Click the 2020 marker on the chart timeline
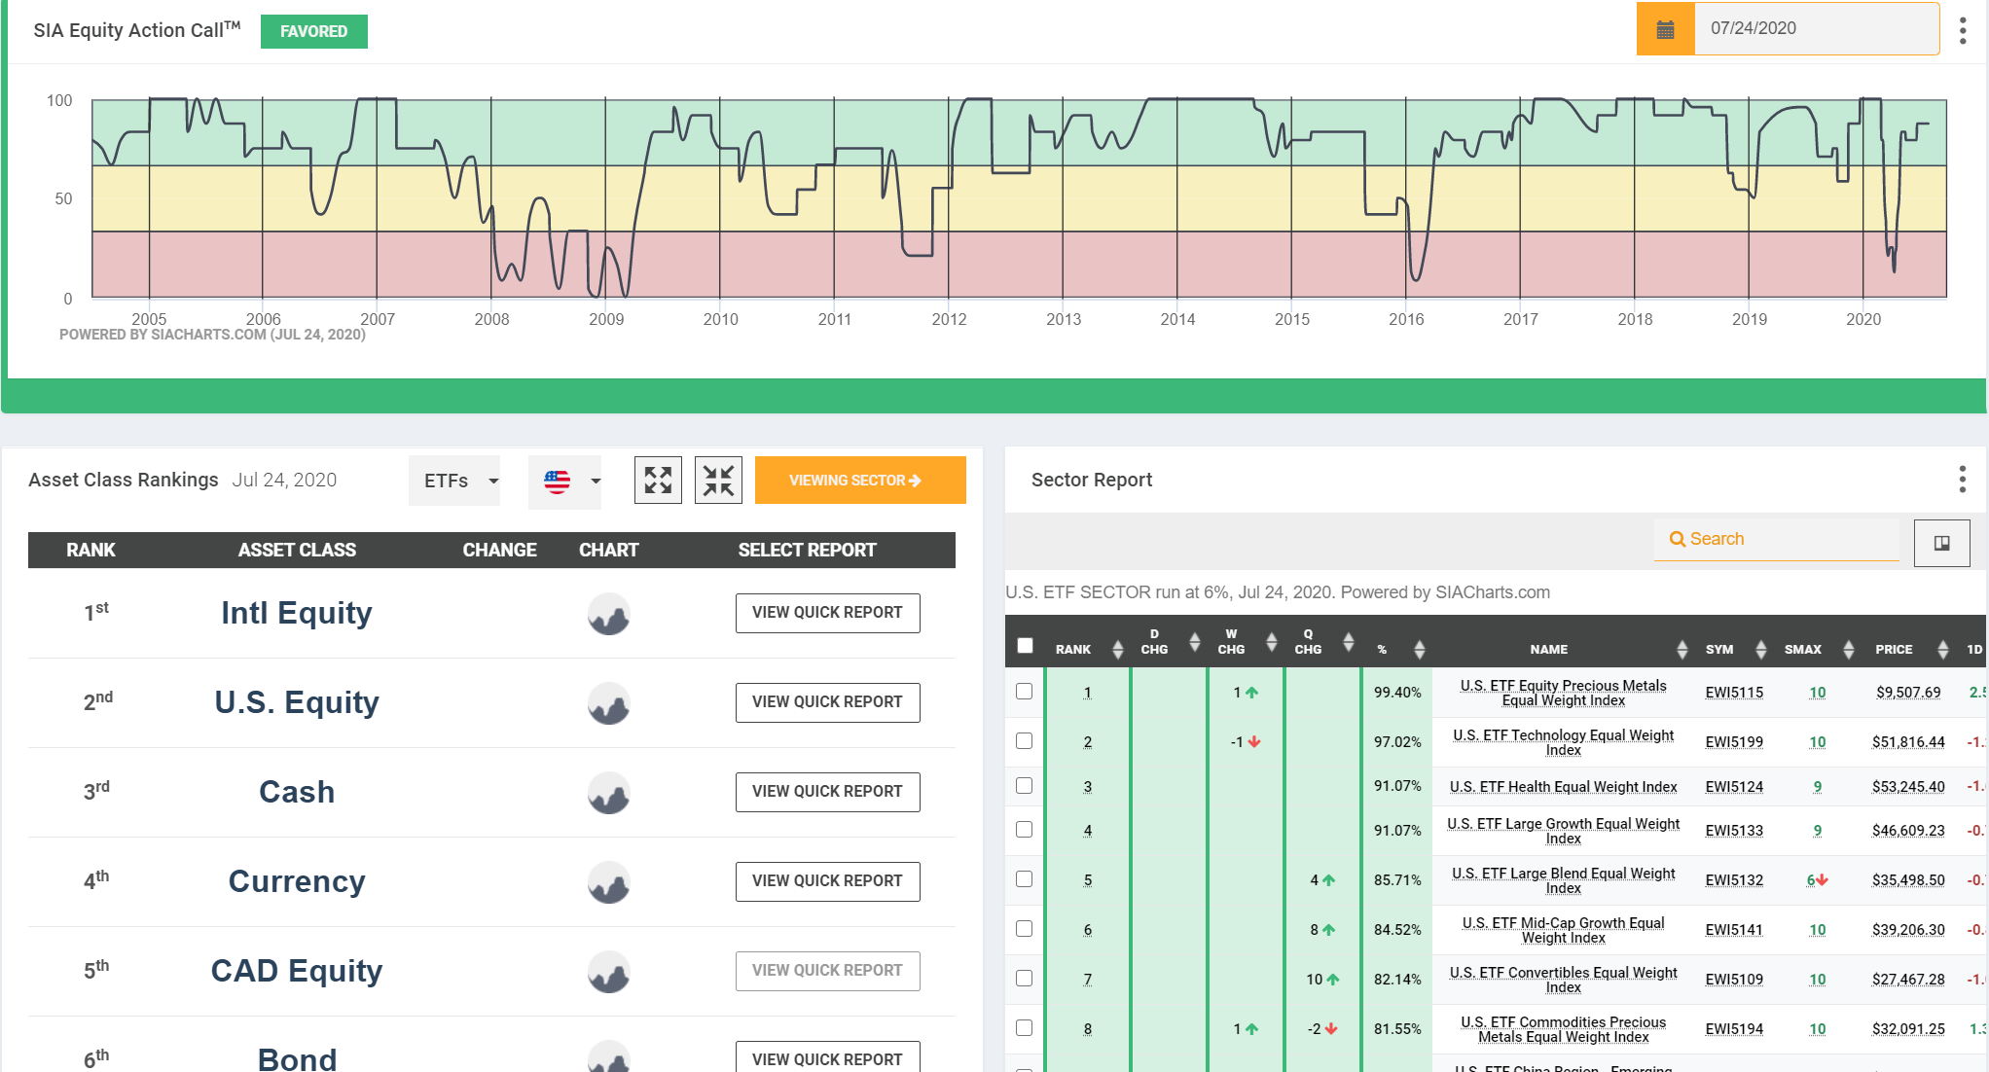This screenshot has width=1989, height=1072. tap(1863, 319)
